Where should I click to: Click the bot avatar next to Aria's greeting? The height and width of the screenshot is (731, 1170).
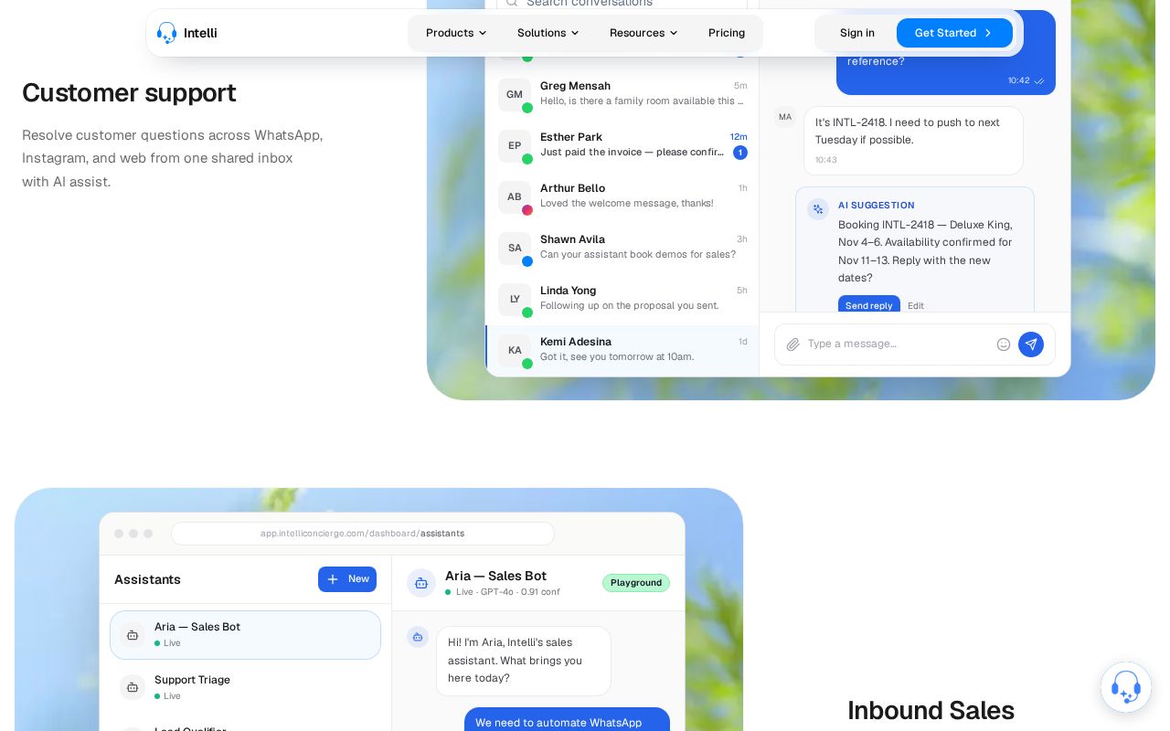coord(418,637)
